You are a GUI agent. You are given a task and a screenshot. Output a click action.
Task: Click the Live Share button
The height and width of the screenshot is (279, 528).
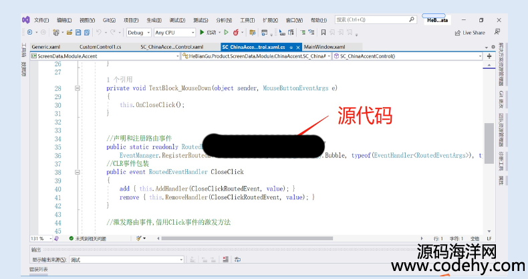[470, 33]
